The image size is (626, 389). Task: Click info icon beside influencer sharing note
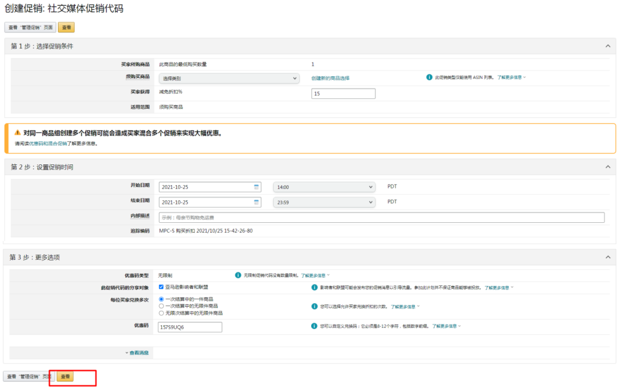[x=314, y=287]
